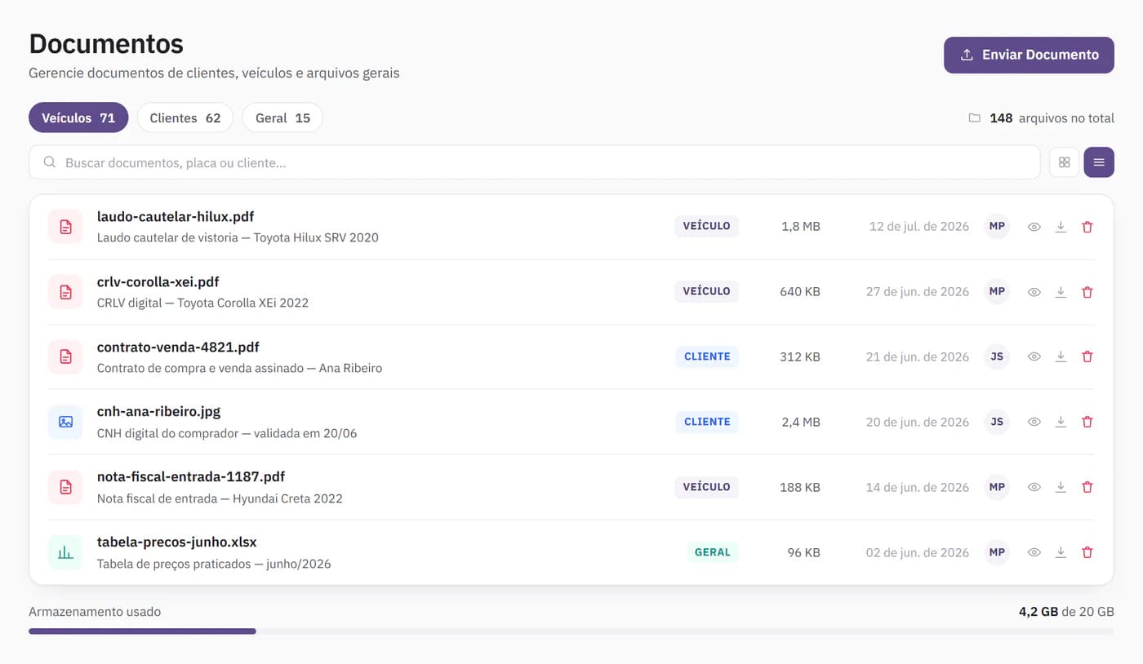Click the JS avatar on cnh-ana-ribeiro.jpg row
The image size is (1143, 664).
tap(997, 422)
